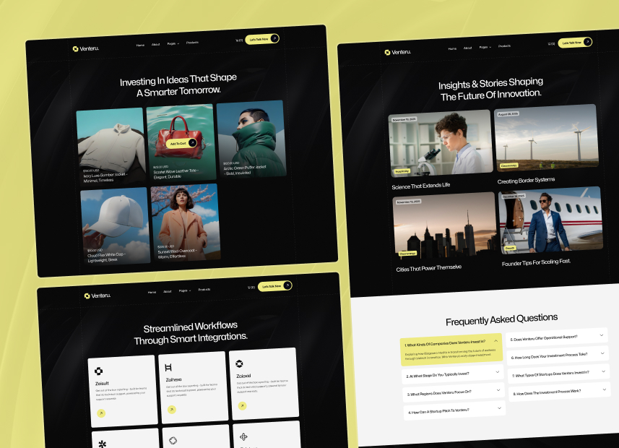This screenshot has height=448, width=619.
Task: Select the About item in the navigation bar
Action: [155, 44]
